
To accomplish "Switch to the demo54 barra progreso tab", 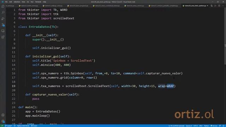I will tap(78, 6).
